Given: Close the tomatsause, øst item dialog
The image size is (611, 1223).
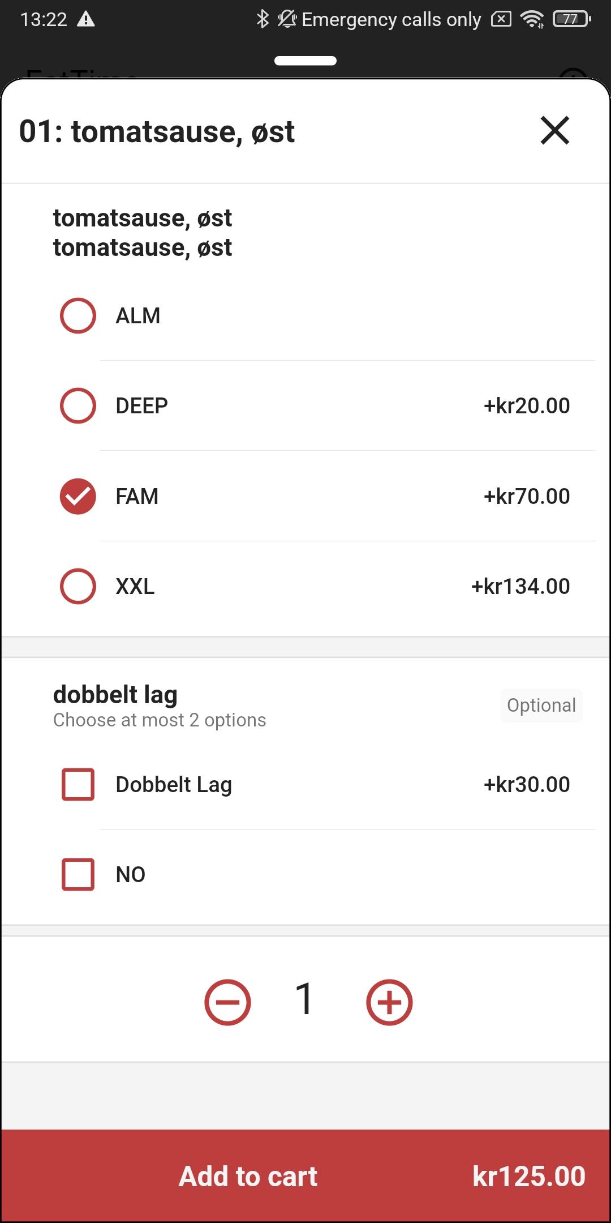Looking at the screenshot, I should (x=554, y=131).
